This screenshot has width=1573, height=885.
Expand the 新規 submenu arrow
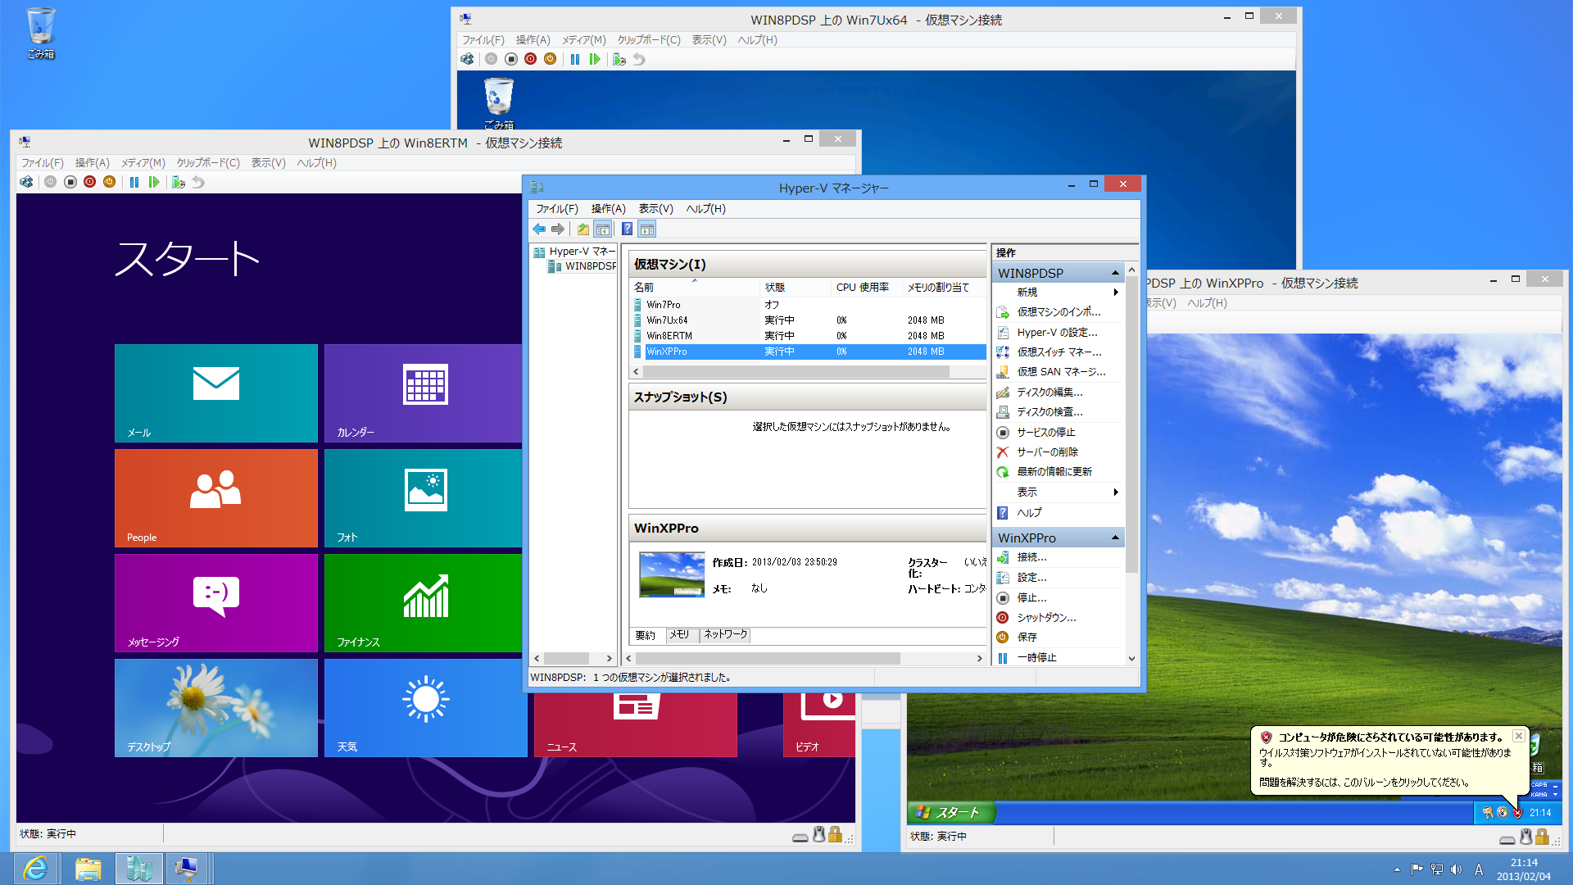click(1115, 293)
